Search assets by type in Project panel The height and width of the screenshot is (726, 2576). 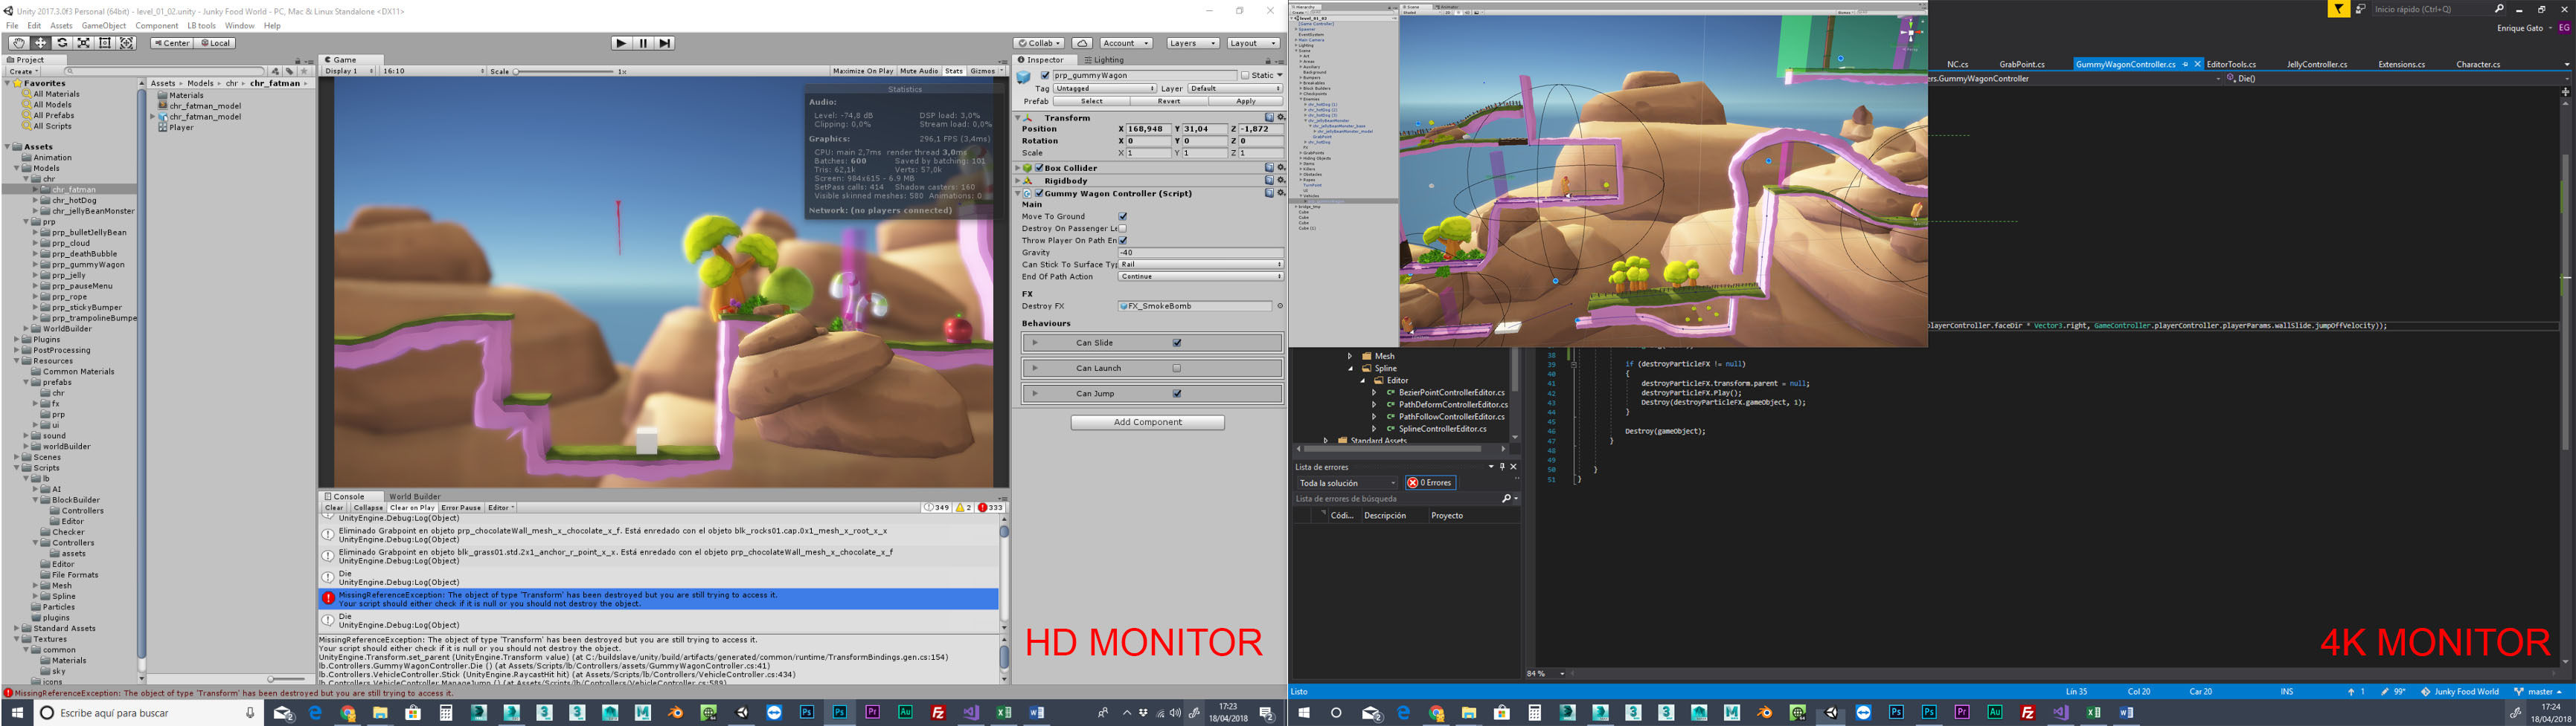click(x=276, y=71)
